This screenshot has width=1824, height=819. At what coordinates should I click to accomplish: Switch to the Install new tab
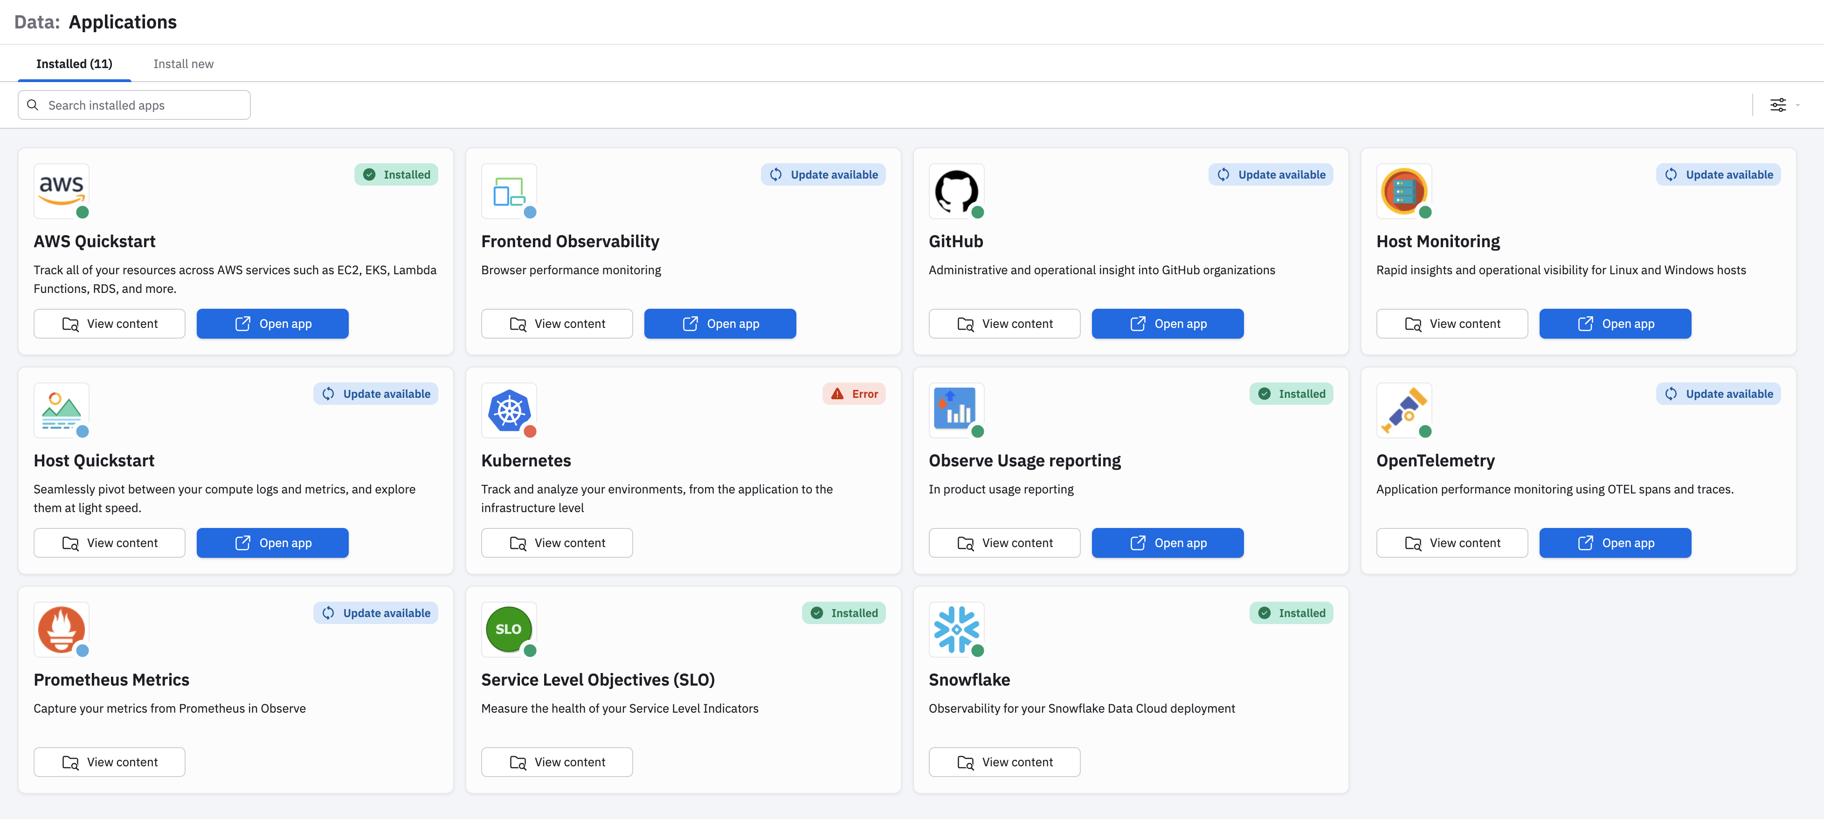(x=183, y=64)
